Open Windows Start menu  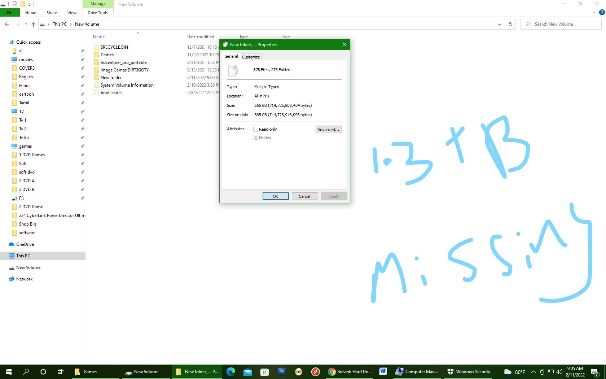(x=9, y=371)
